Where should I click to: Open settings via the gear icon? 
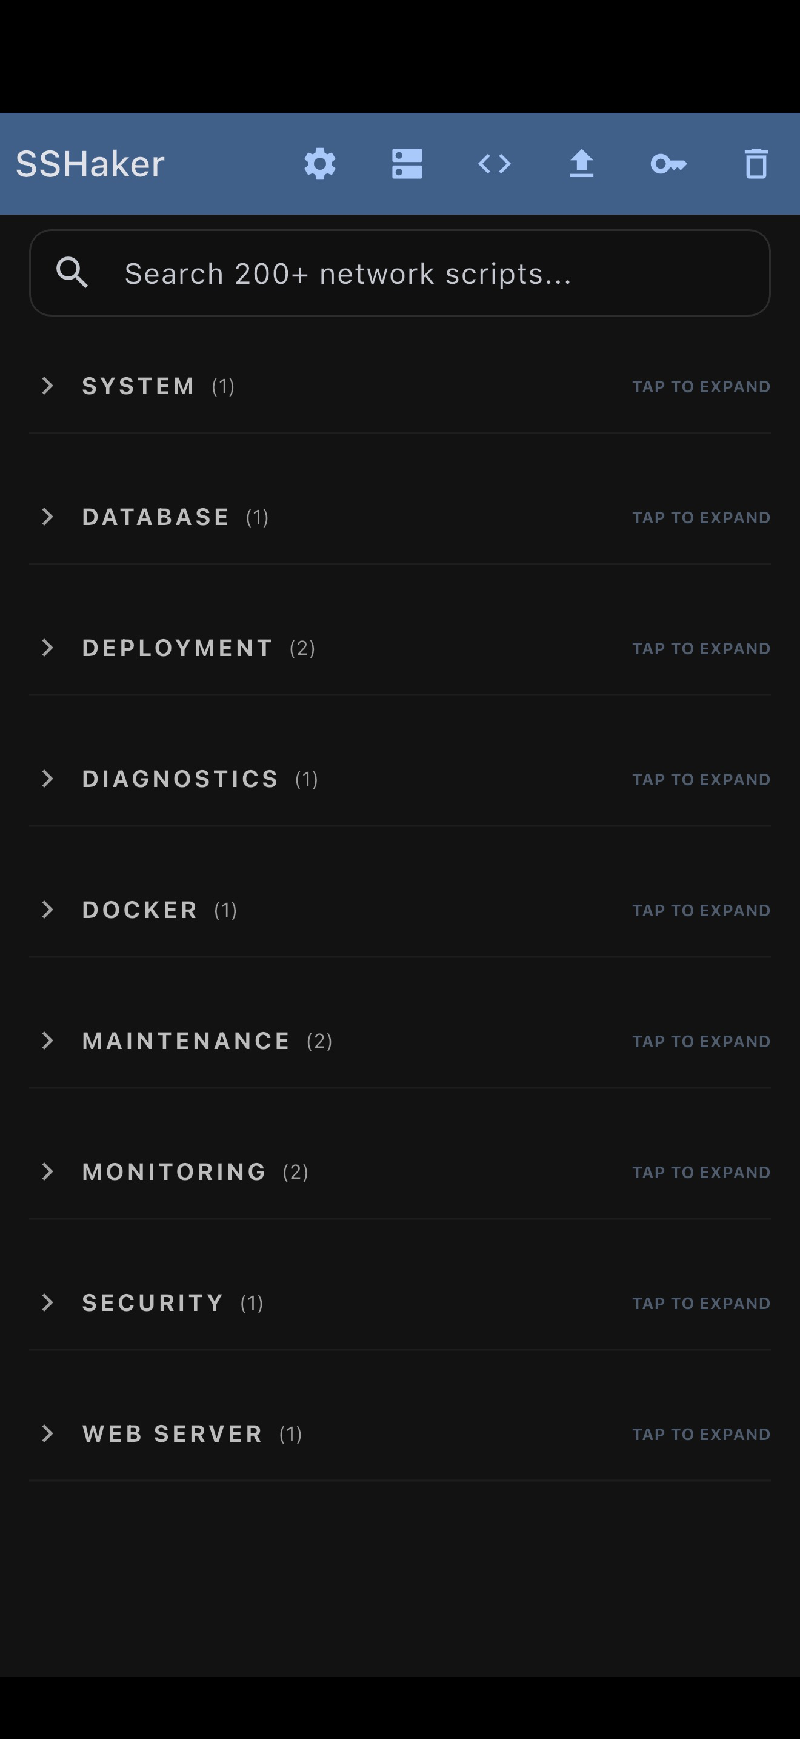click(x=320, y=164)
